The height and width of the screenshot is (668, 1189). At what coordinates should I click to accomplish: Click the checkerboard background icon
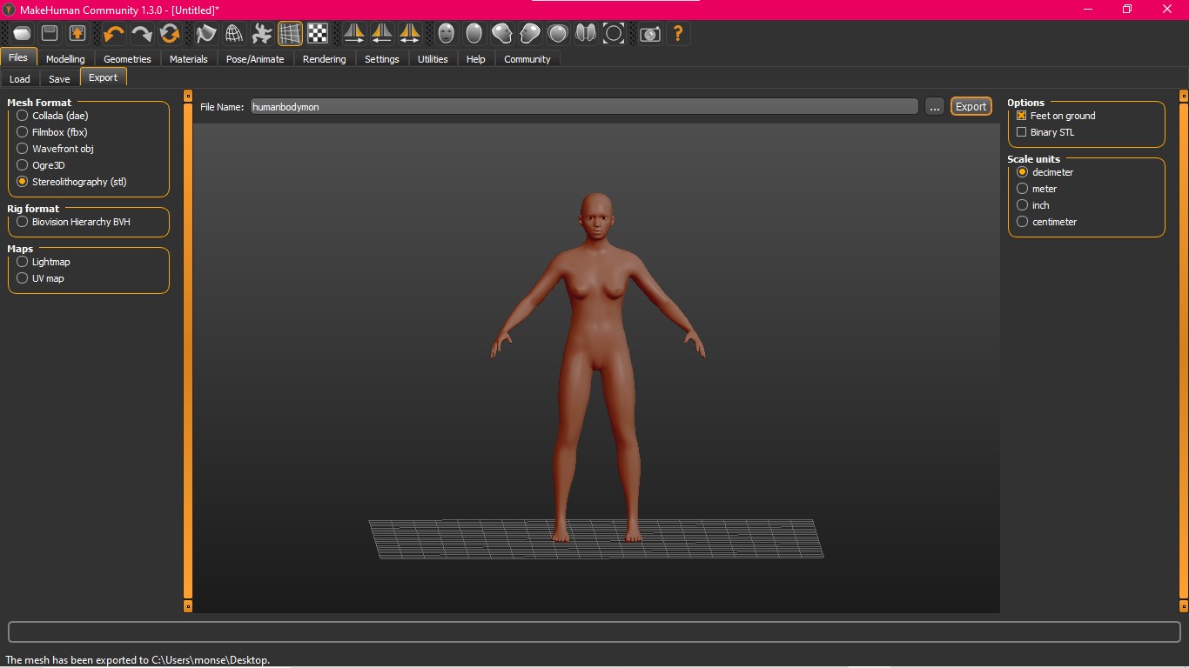[x=318, y=34]
